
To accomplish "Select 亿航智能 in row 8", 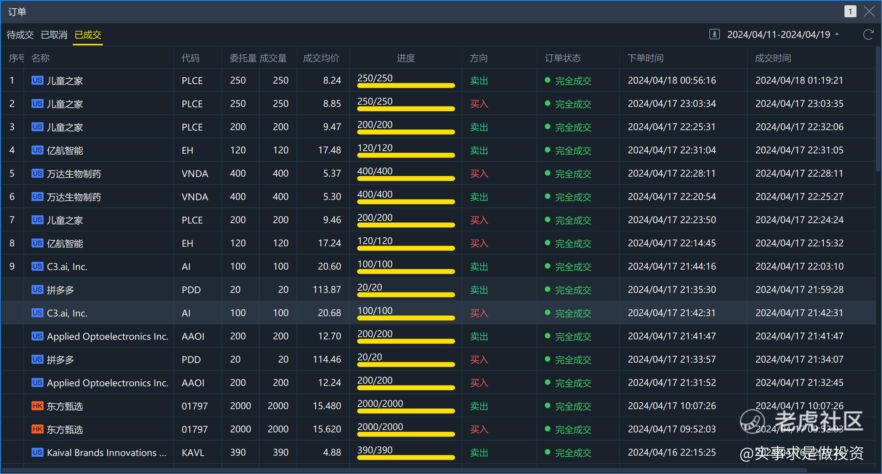I will [65, 243].
